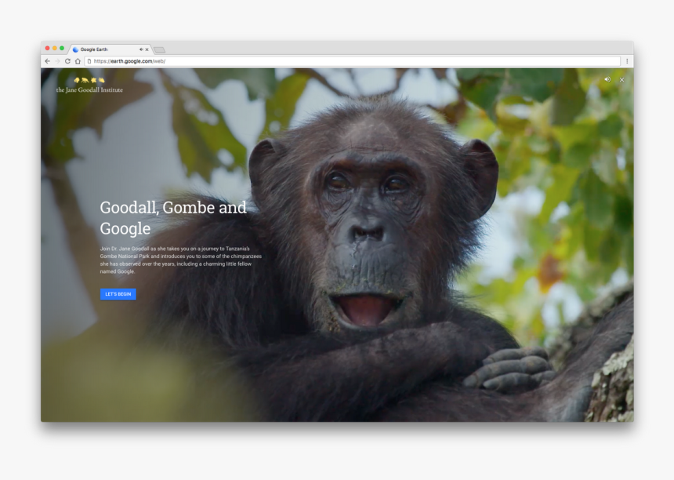Click the Google Earth favicon on tab
The image size is (674, 480).
point(76,49)
